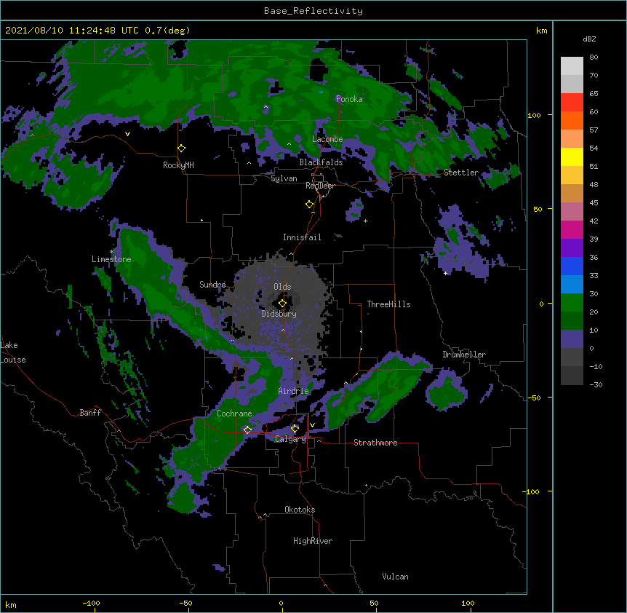
Task: Click the yellow marker above Calgary label
Action: 295,429
